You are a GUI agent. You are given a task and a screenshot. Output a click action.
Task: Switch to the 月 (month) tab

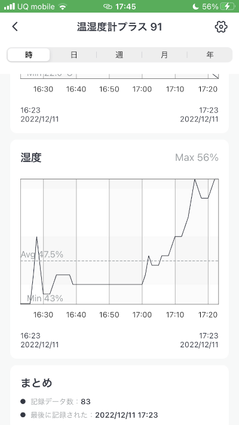pos(164,55)
